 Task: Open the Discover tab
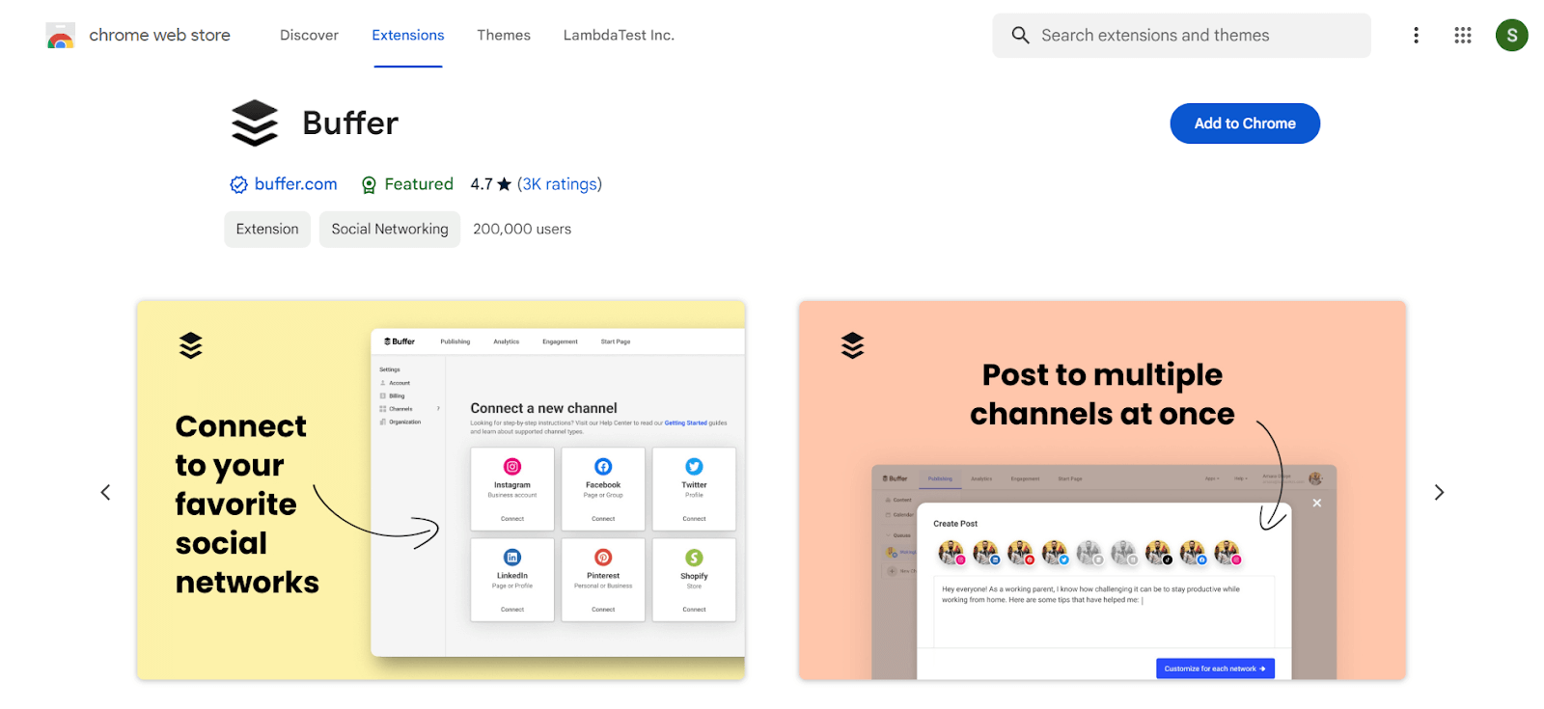(x=309, y=36)
